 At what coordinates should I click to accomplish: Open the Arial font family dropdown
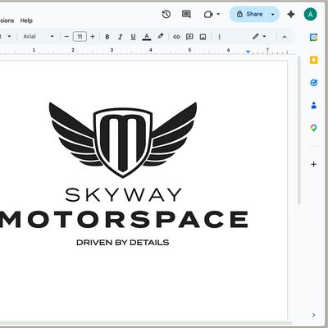pyautogui.click(x=39, y=36)
